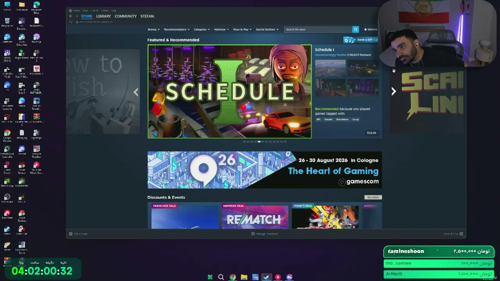Click the Add a Game link

[x=80, y=234]
